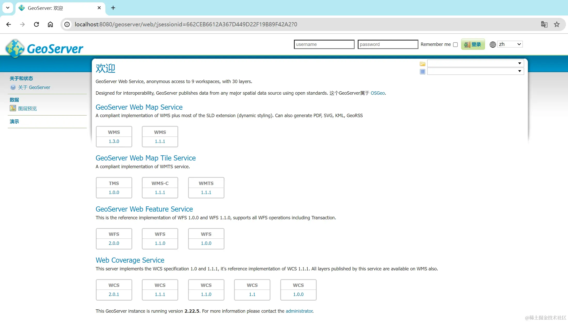The width and height of the screenshot is (568, 322).
Task: Click the browser back arrow
Action: [x=9, y=24]
